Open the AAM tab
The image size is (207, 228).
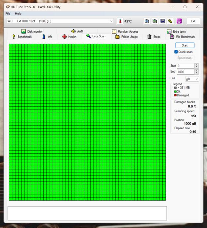[77, 31]
